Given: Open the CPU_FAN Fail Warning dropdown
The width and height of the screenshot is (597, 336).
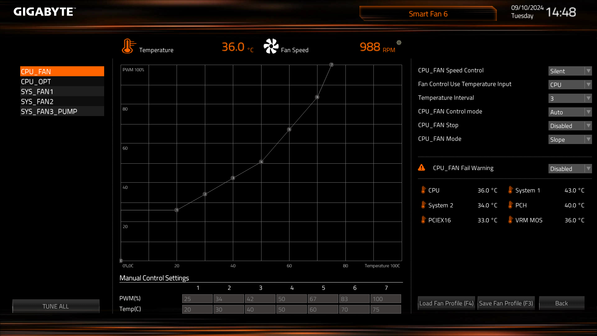Looking at the screenshot, I should click(570, 169).
